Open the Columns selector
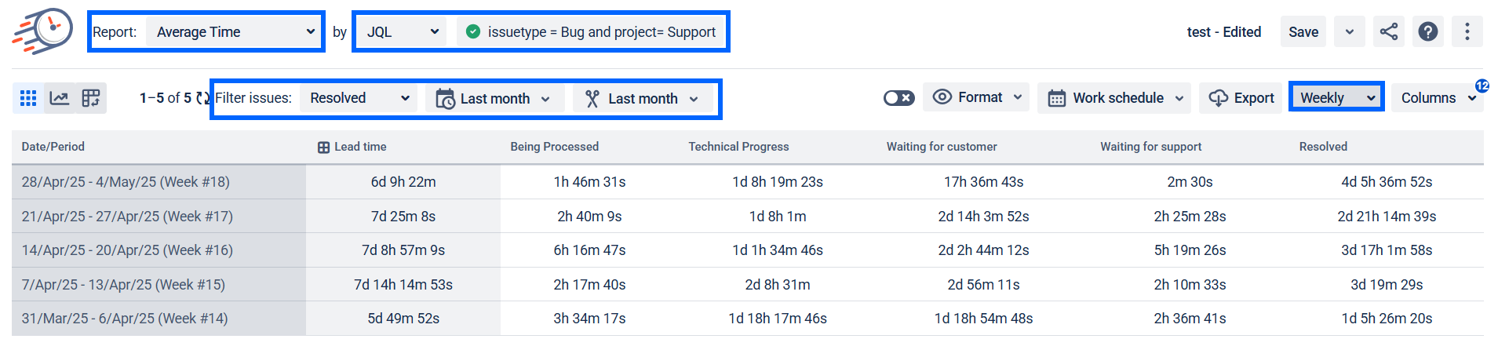 1438,98
